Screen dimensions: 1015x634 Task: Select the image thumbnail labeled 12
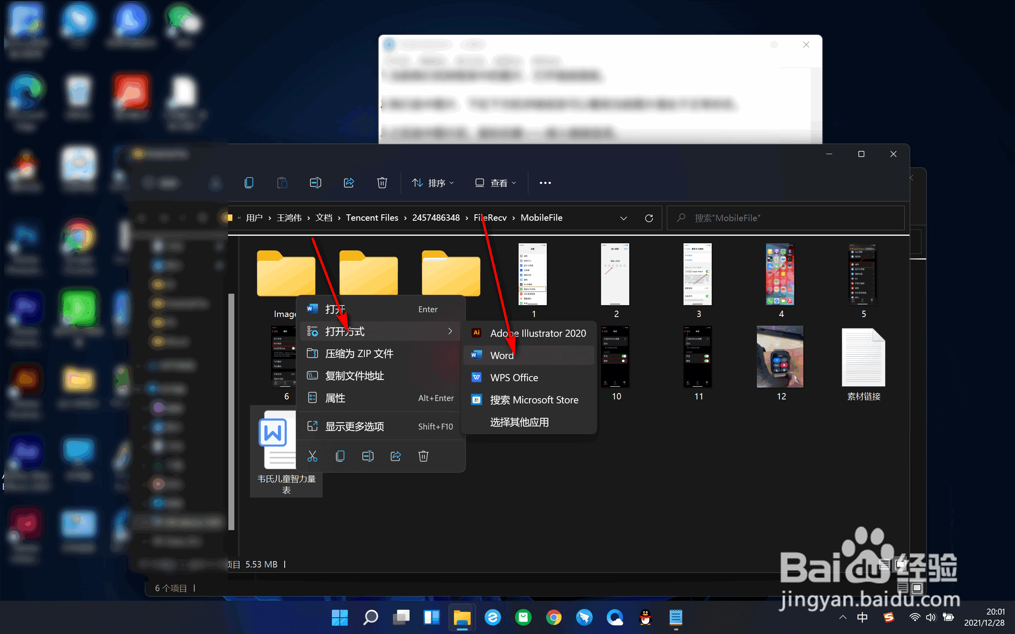click(x=780, y=357)
